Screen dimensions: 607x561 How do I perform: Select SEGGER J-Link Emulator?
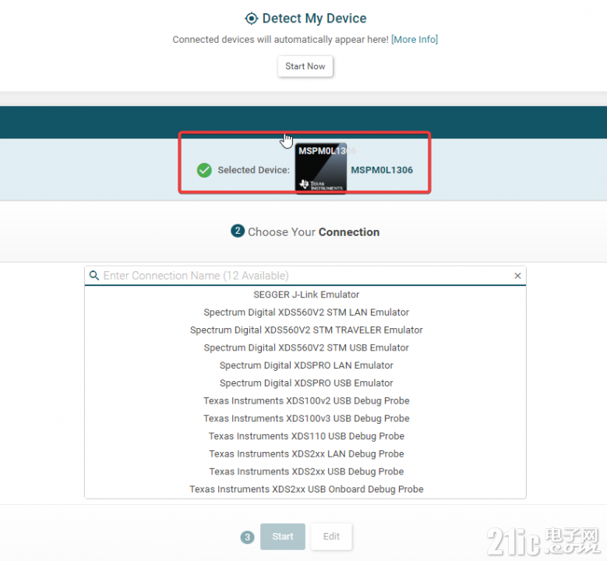pos(306,295)
